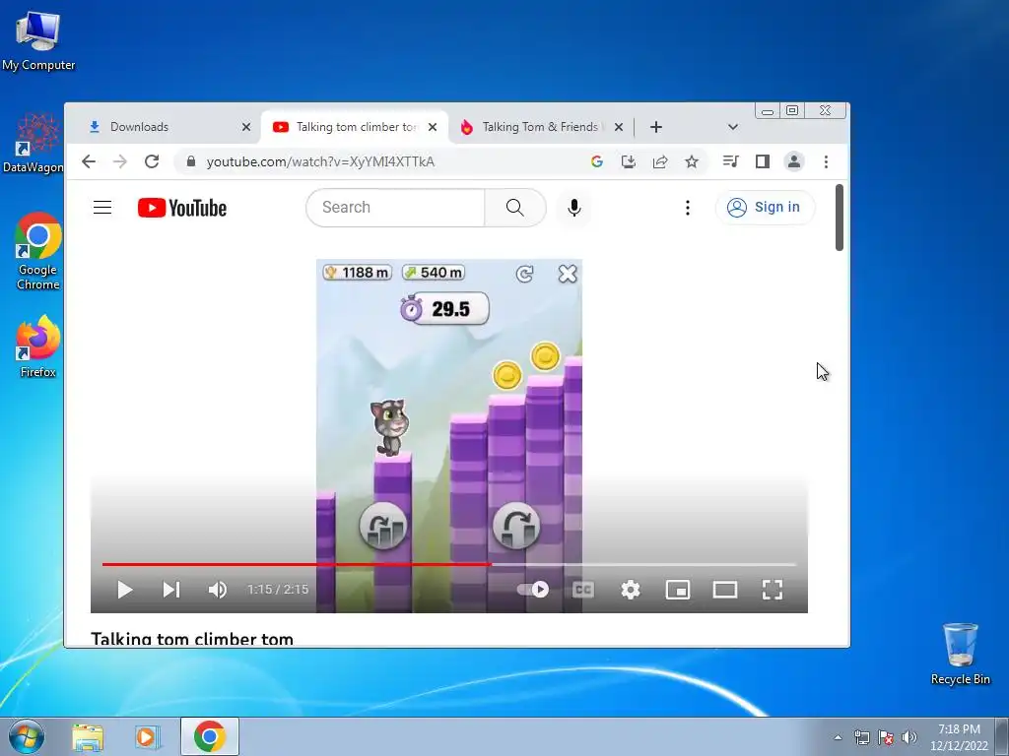Toggle the Chrome side panel
This screenshot has width=1009, height=756.
point(763,161)
